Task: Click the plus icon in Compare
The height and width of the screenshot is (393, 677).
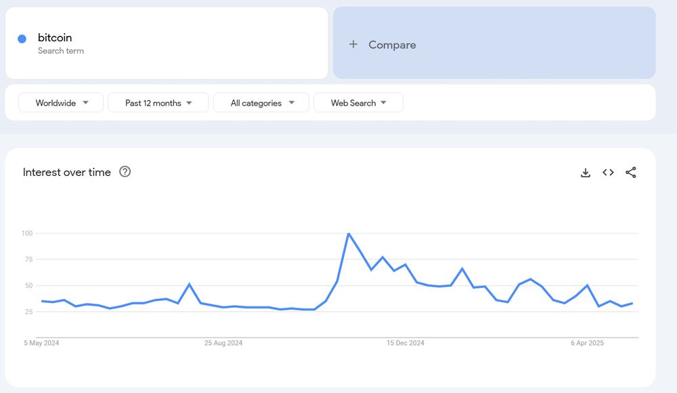Action: point(353,44)
